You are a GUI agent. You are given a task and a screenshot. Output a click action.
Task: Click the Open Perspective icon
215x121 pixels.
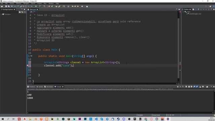tap(210, 6)
